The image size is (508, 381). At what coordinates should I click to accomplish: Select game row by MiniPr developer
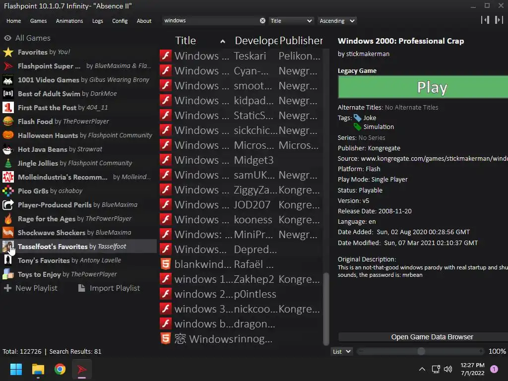(x=241, y=235)
